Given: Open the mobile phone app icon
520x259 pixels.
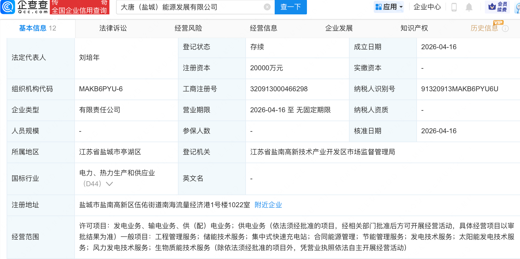Looking at the screenshot, I should [454, 7].
